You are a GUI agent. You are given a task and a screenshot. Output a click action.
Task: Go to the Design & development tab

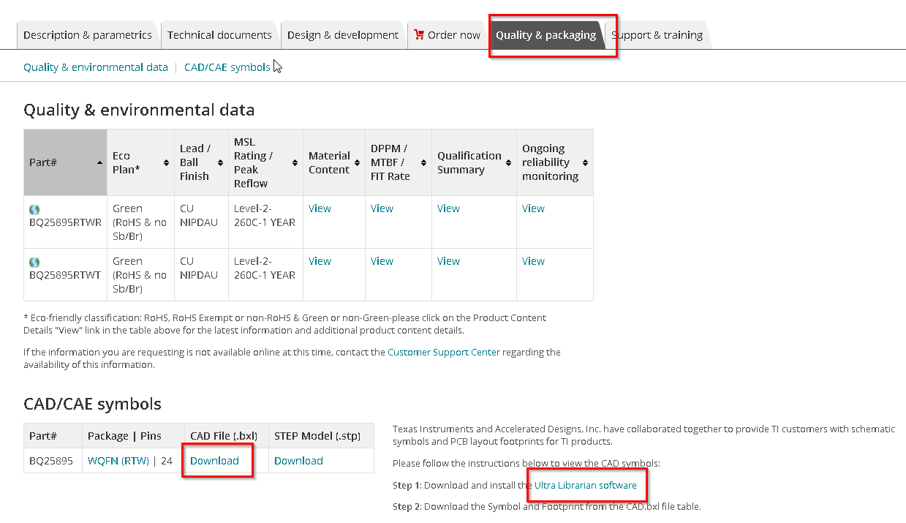(343, 35)
